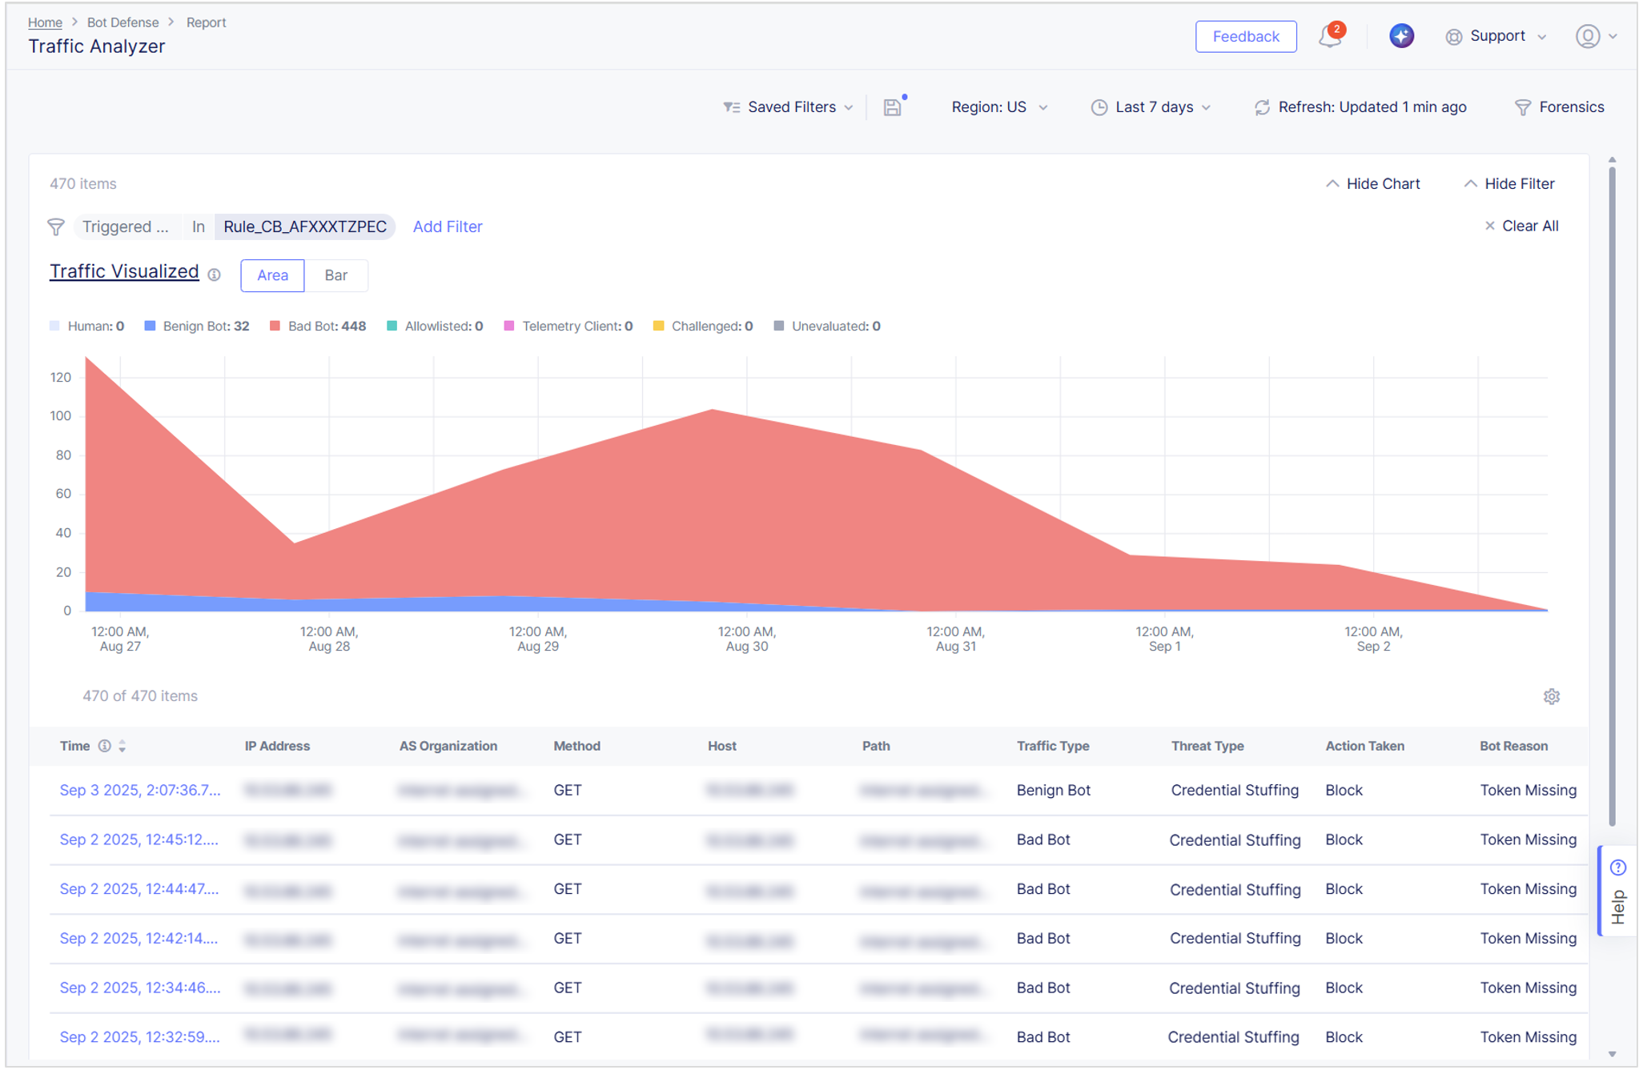Click the filter funnel beside Triggered chip
The image size is (1639, 1070).
click(54, 226)
